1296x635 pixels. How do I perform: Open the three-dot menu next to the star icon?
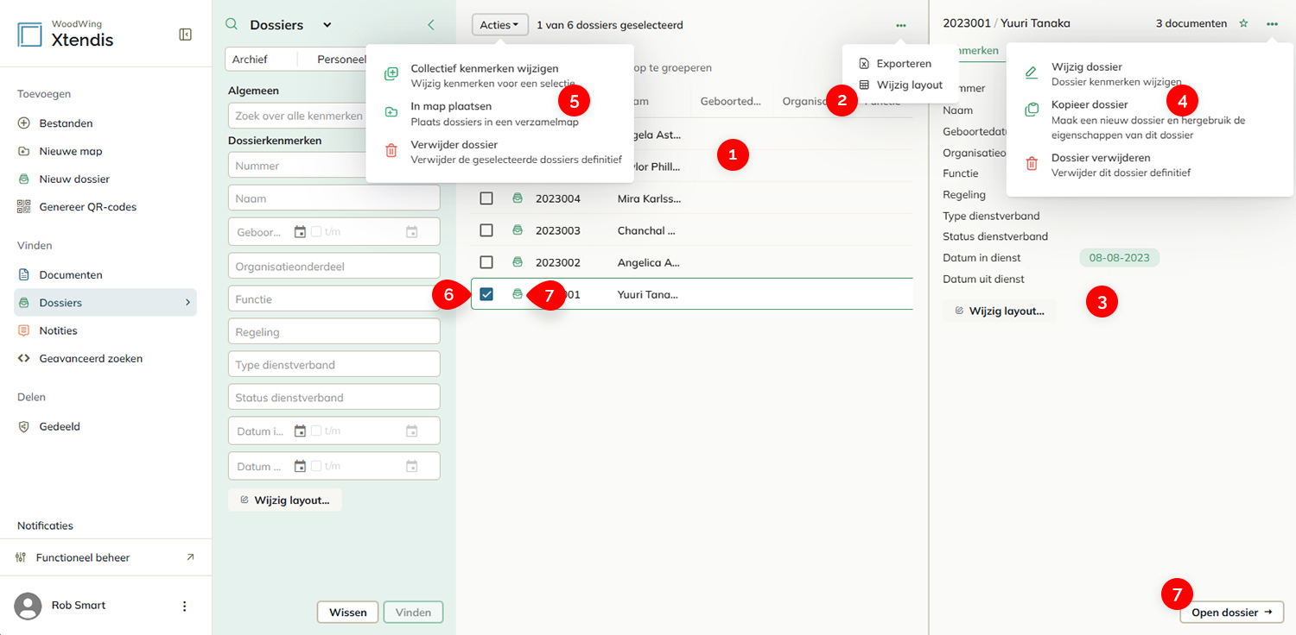pos(1272,24)
